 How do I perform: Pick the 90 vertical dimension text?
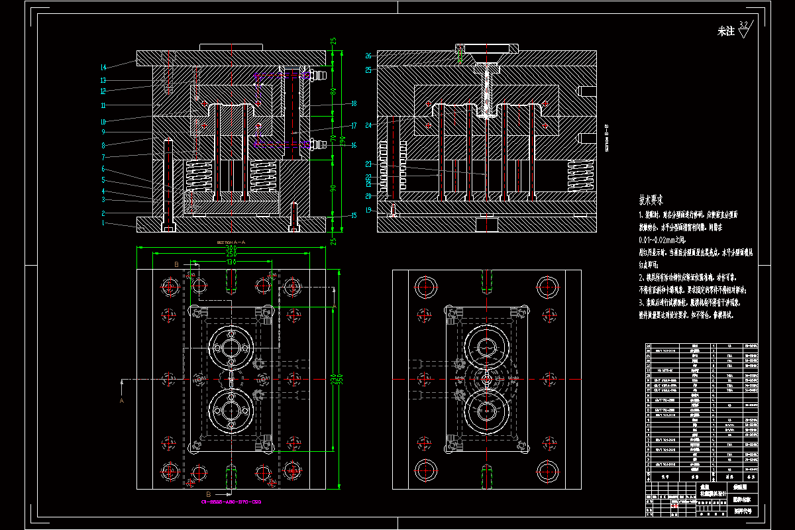[334, 188]
